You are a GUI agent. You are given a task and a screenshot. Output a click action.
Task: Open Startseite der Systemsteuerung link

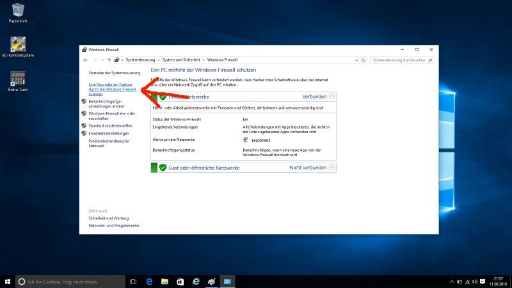115,73
